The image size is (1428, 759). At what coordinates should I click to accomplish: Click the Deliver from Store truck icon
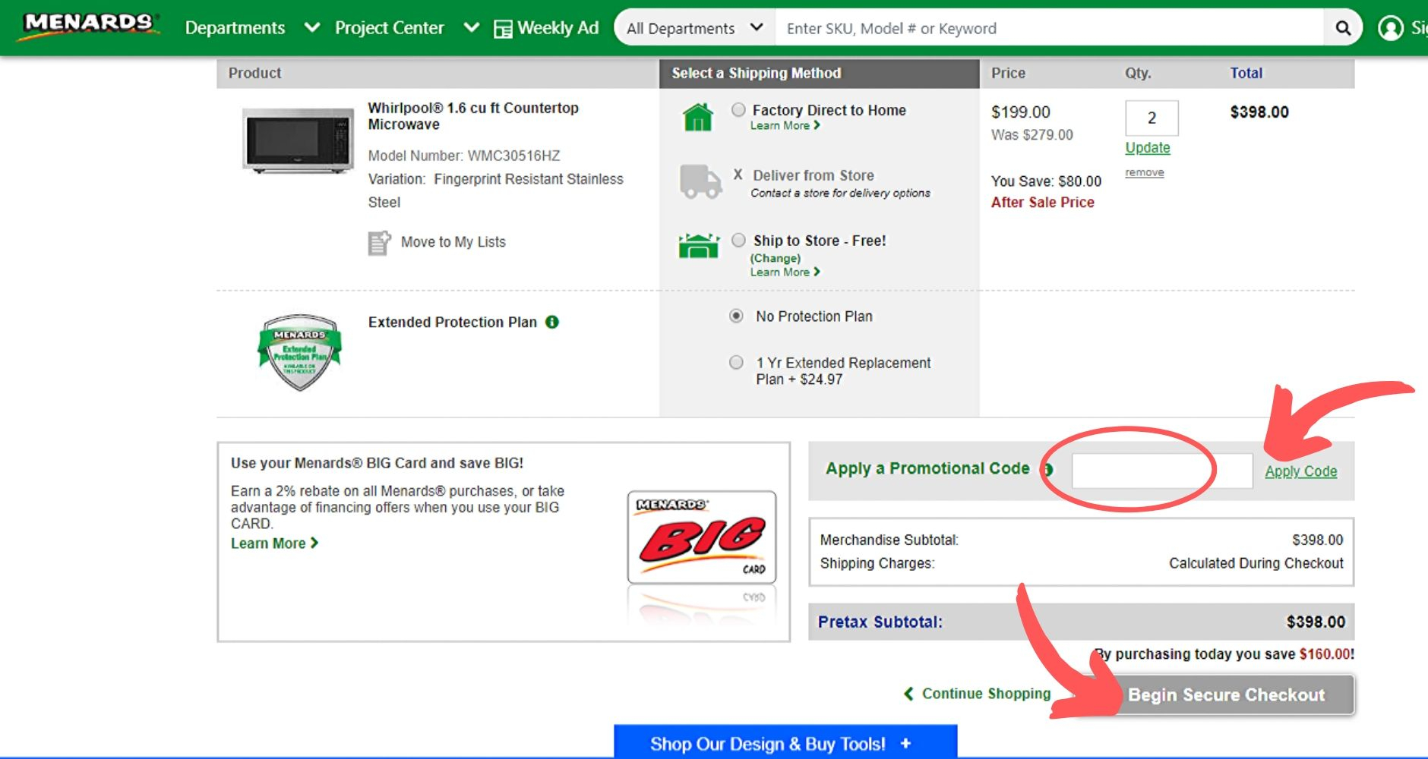pyautogui.click(x=700, y=181)
